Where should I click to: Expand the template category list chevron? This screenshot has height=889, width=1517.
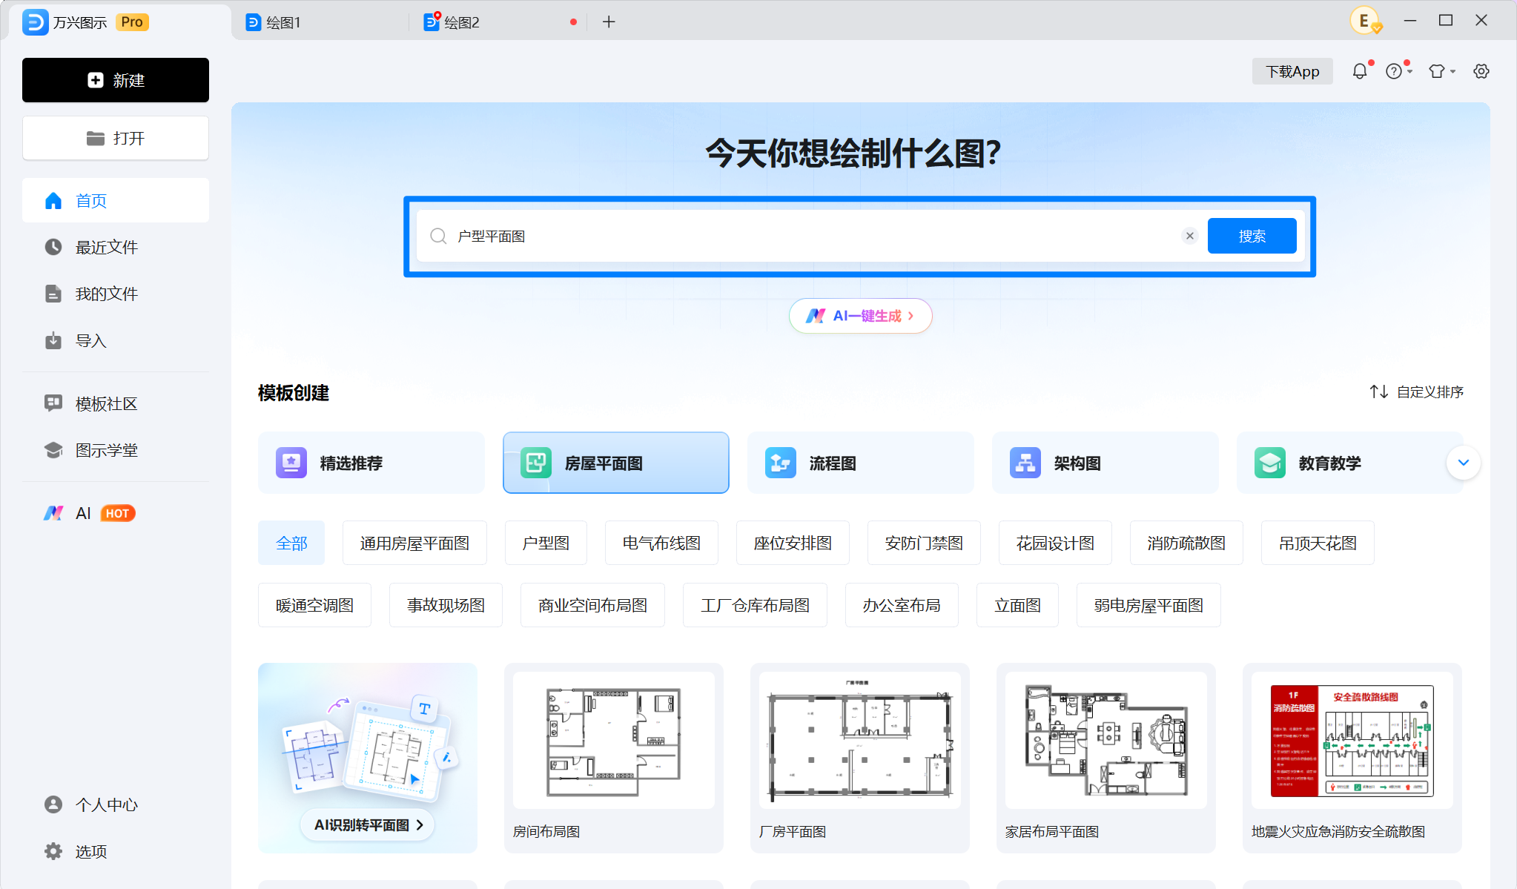pos(1463,463)
